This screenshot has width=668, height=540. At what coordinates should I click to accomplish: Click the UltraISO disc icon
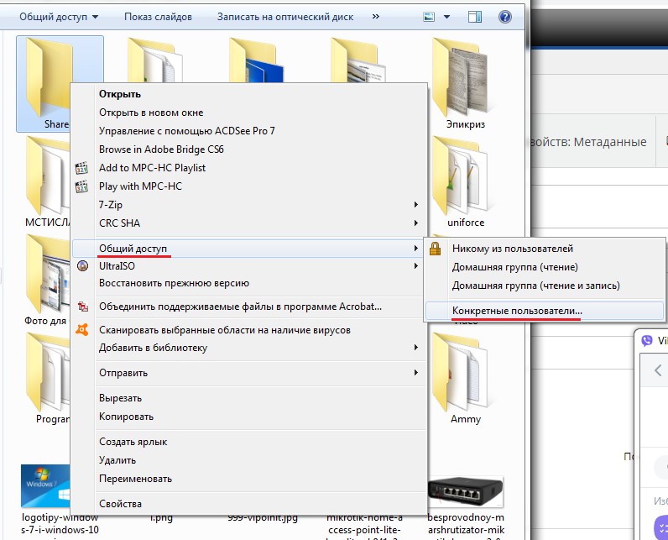[82, 266]
